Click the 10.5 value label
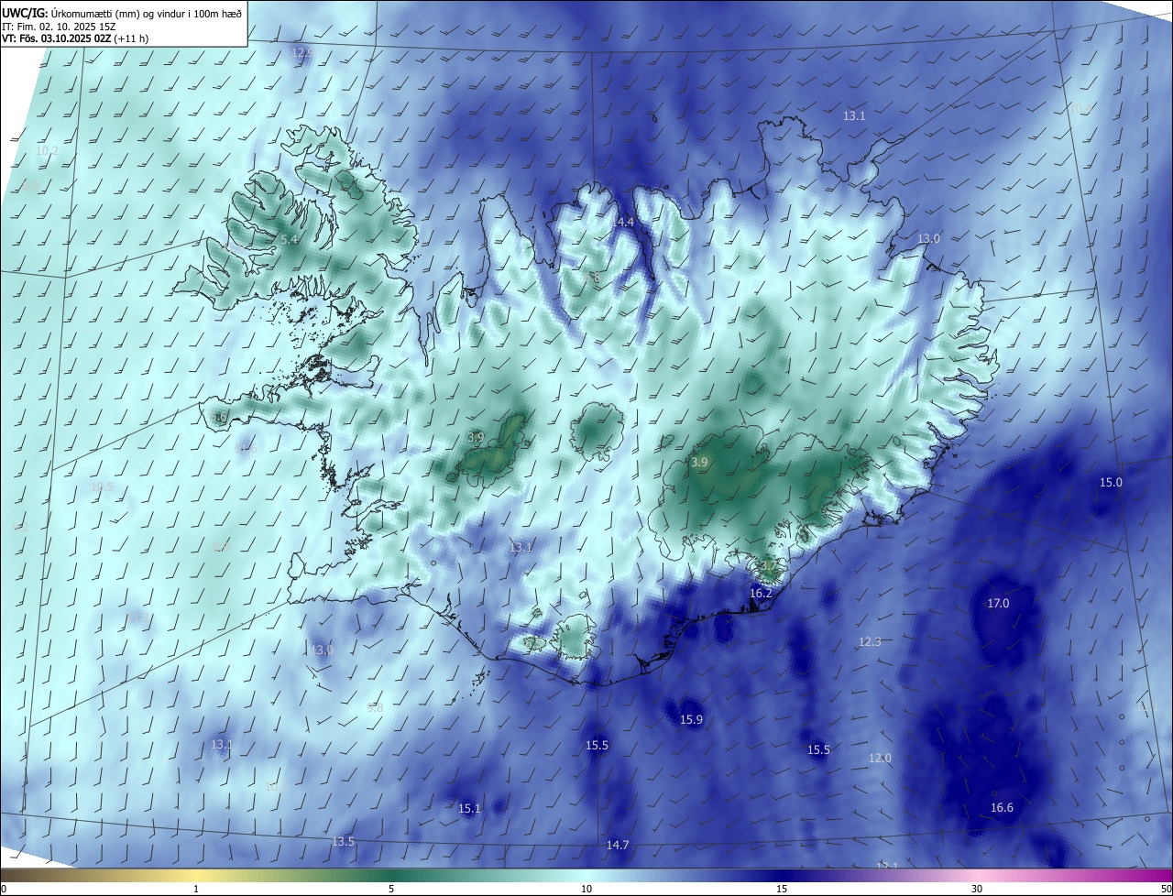Screen dimensions: 1173x896 tap(102, 487)
